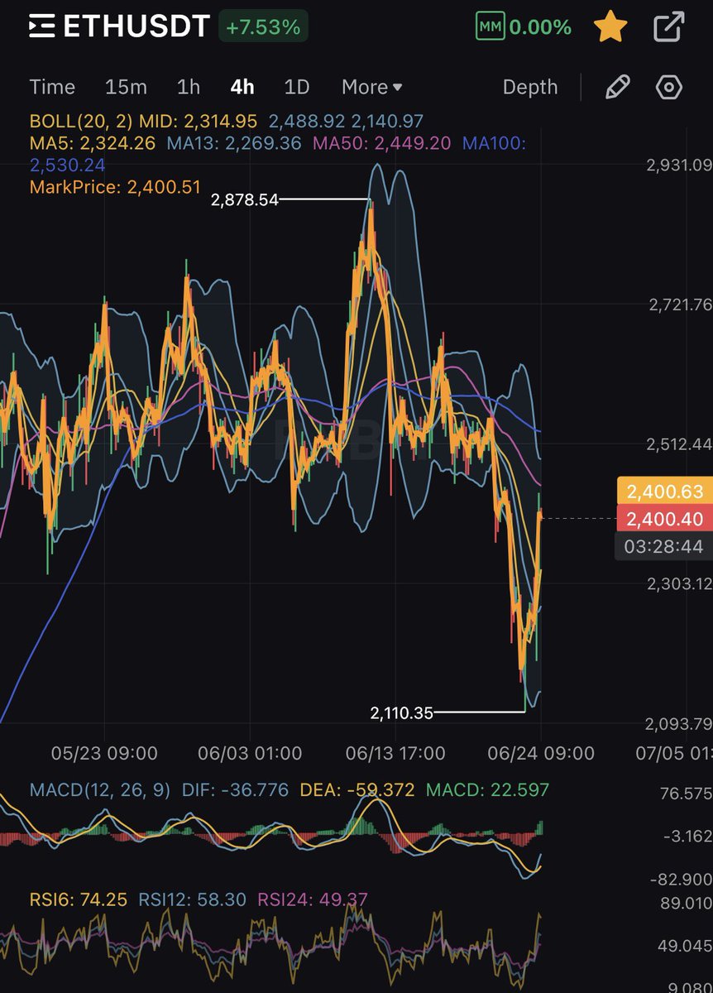The image size is (713, 993).
Task: Open the ETHUSDT pair selector
Action: [x=136, y=26]
